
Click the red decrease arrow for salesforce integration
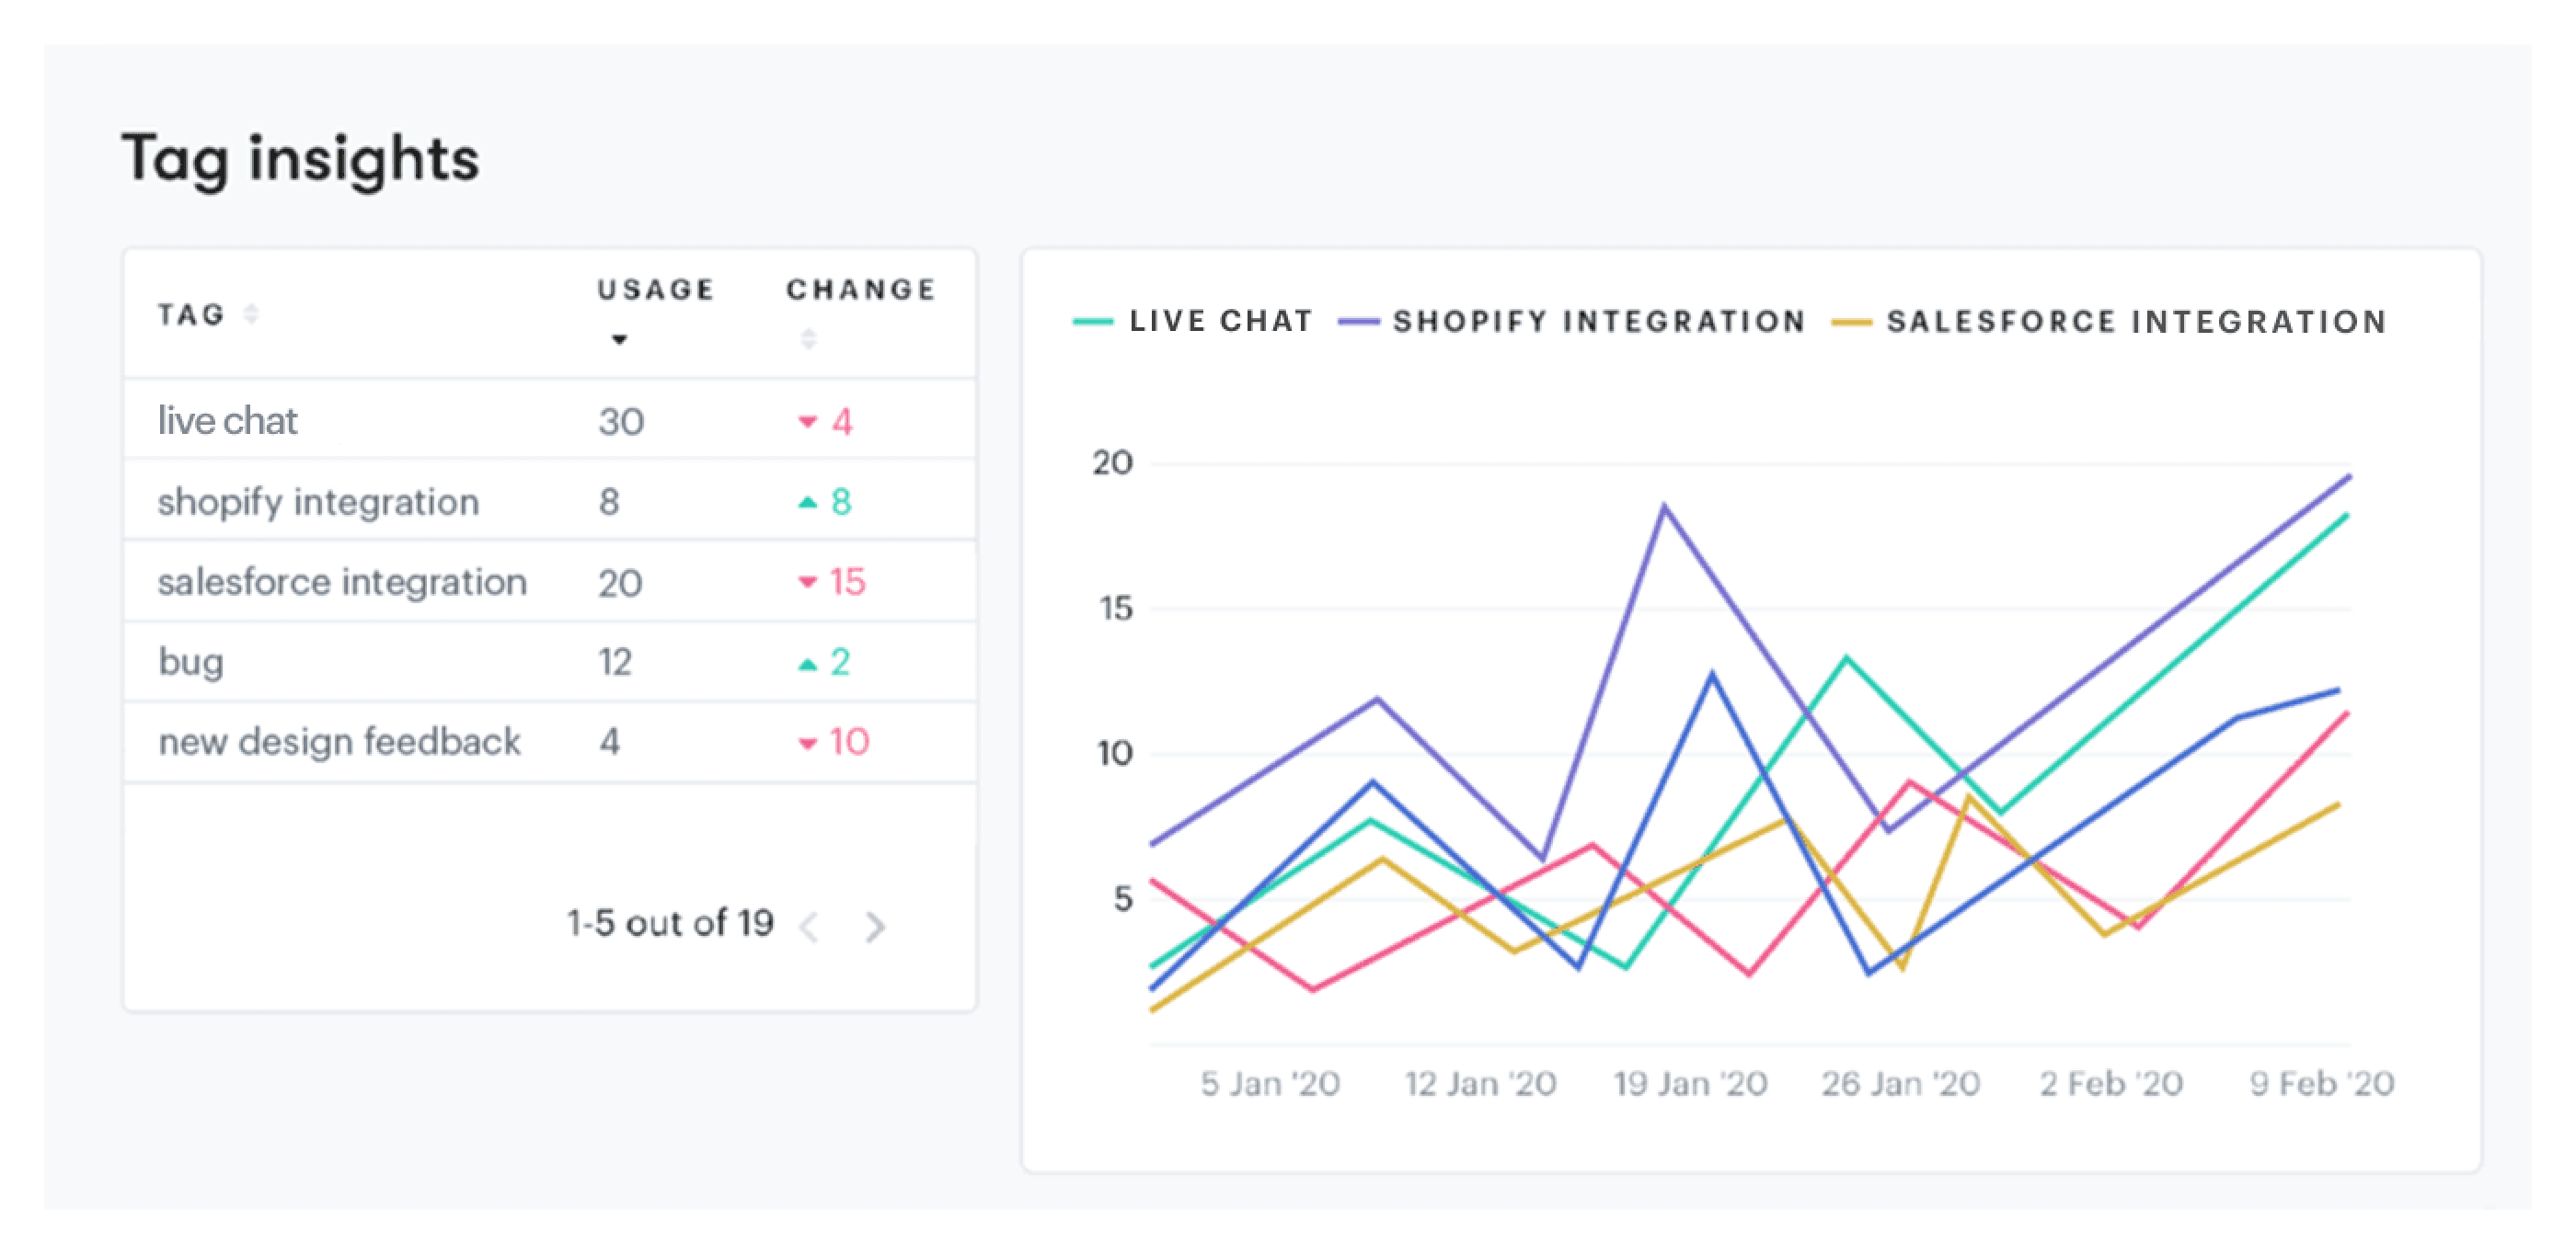(806, 582)
